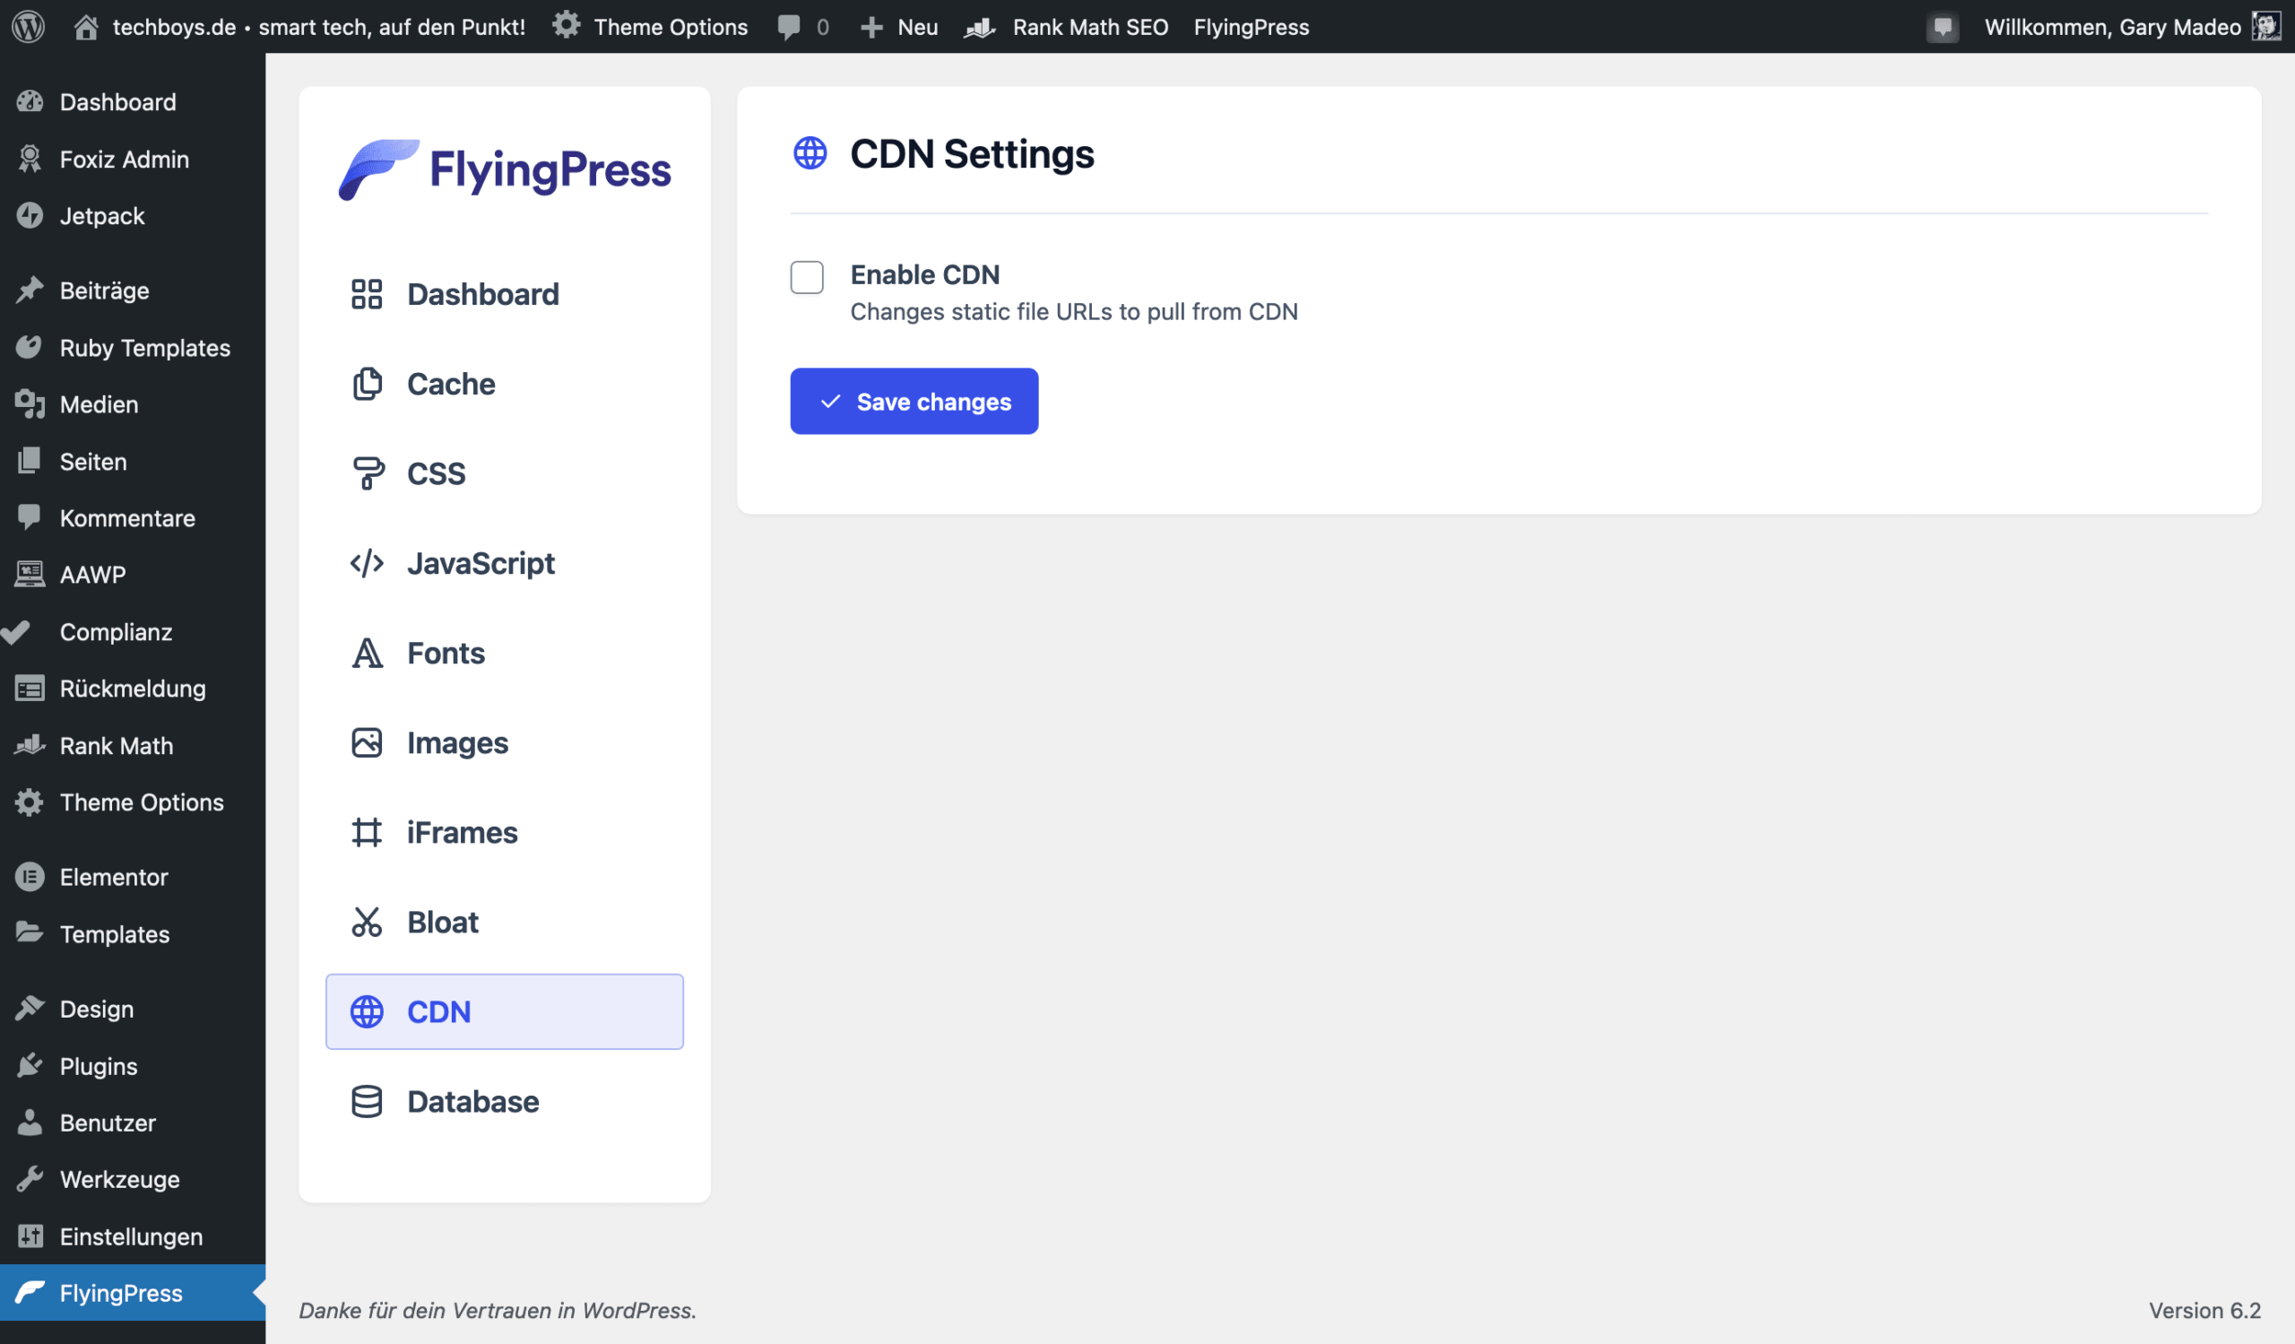Click the Cache pages icon
This screenshot has width=2295, height=1344.
[x=367, y=385]
